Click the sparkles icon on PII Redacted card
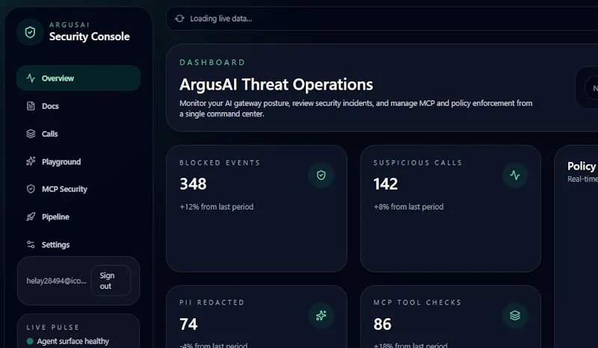The image size is (598, 348). (321, 316)
